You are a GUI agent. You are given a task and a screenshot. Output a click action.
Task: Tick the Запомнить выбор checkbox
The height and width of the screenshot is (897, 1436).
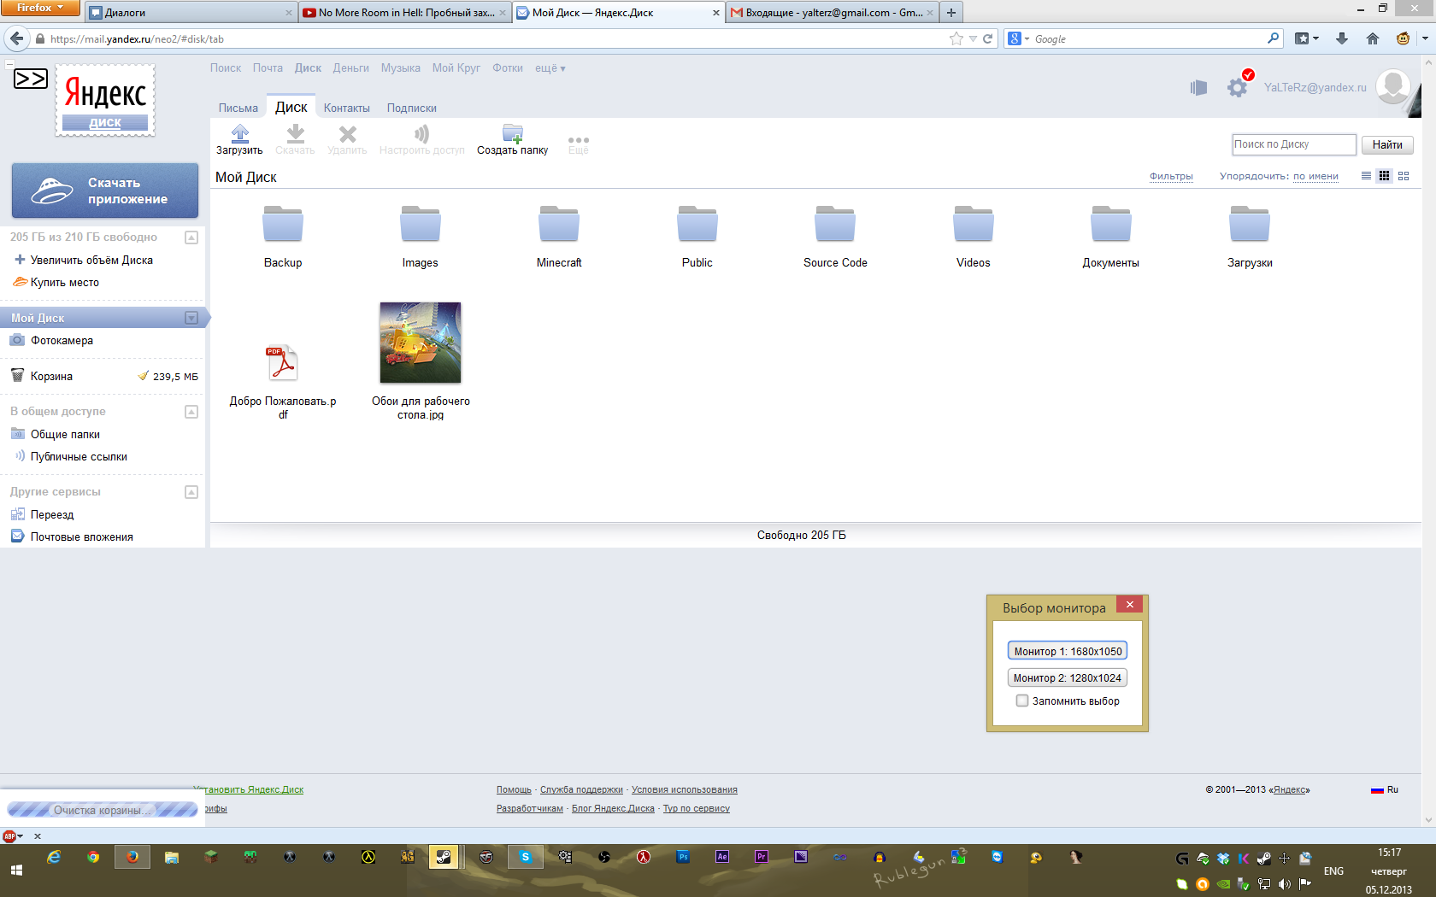[x=1022, y=701]
